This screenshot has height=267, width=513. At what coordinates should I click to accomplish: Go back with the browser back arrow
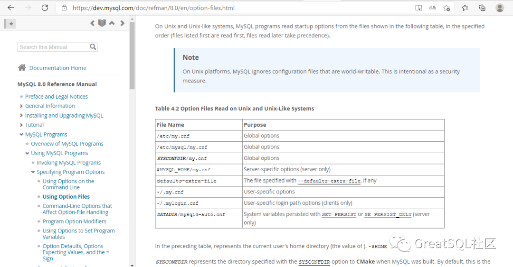tap(11, 8)
